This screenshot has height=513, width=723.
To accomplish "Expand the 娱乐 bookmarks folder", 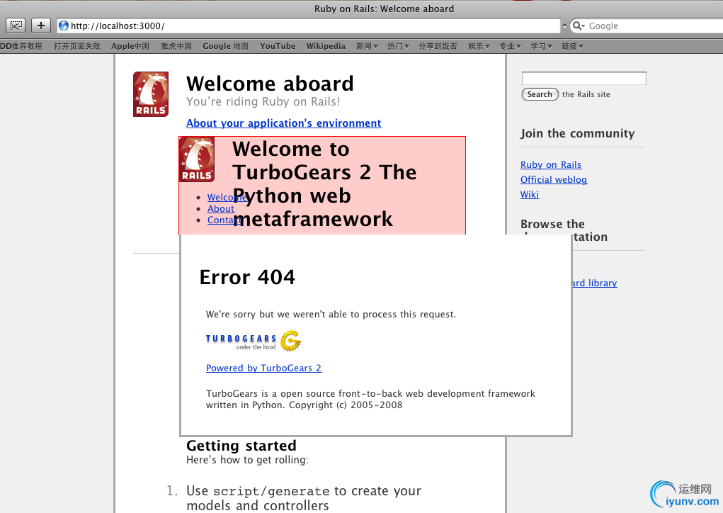I will (479, 46).
